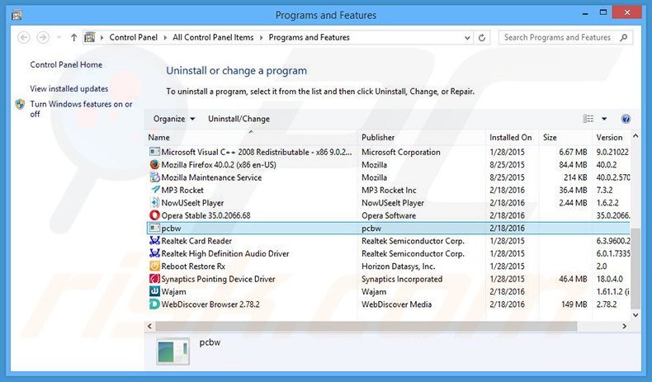Click the Back navigation arrow

click(x=24, y=37)
